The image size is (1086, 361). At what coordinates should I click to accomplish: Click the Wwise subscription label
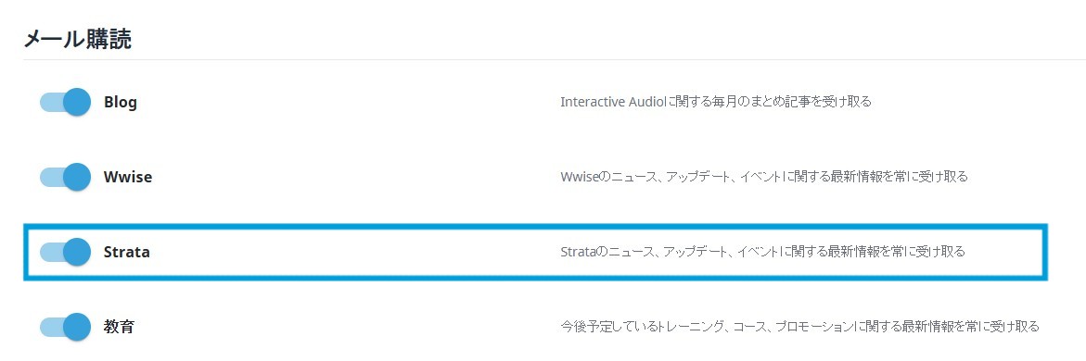[128, 177]
